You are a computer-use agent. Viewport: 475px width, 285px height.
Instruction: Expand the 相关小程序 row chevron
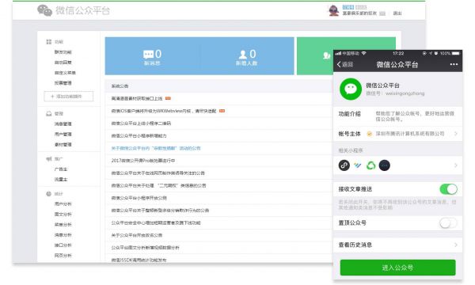pyautogui.click(x=456, y=165)
